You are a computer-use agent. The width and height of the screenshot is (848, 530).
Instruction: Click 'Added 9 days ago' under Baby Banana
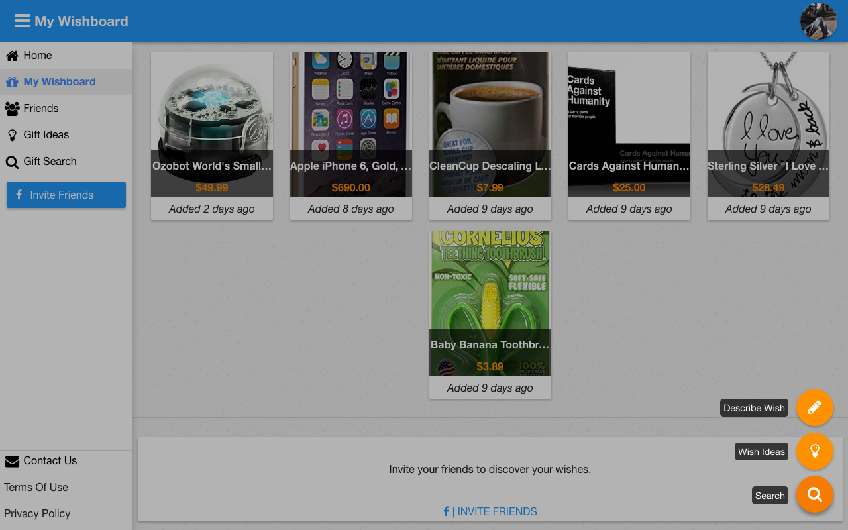click(490, 388)
